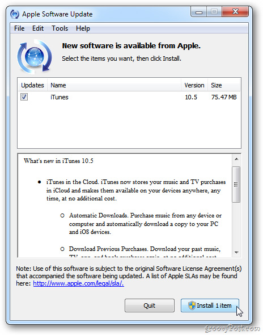
Task: Select the iTunes row name
Action: [60, 97]
